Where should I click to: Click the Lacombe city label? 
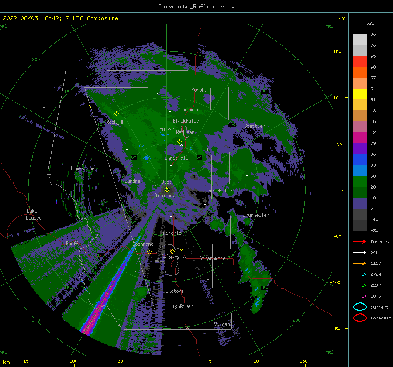[x=189, y=110]
